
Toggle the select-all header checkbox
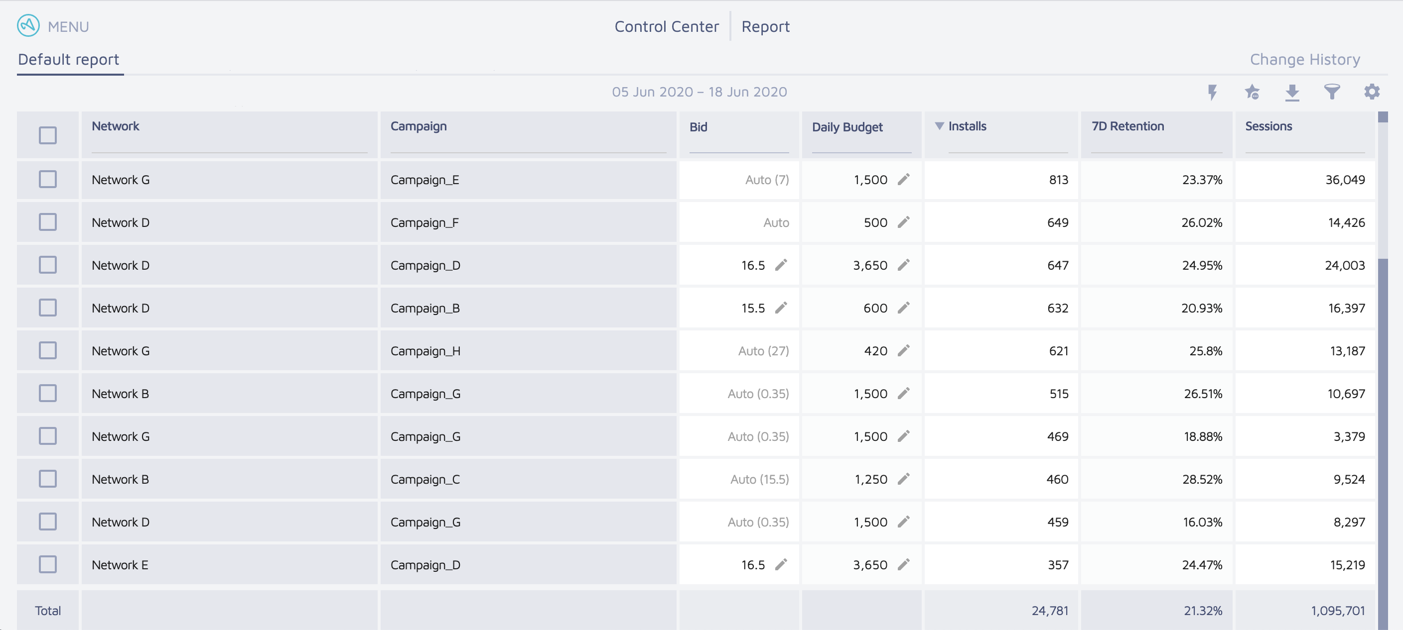(x=47, y=135)
